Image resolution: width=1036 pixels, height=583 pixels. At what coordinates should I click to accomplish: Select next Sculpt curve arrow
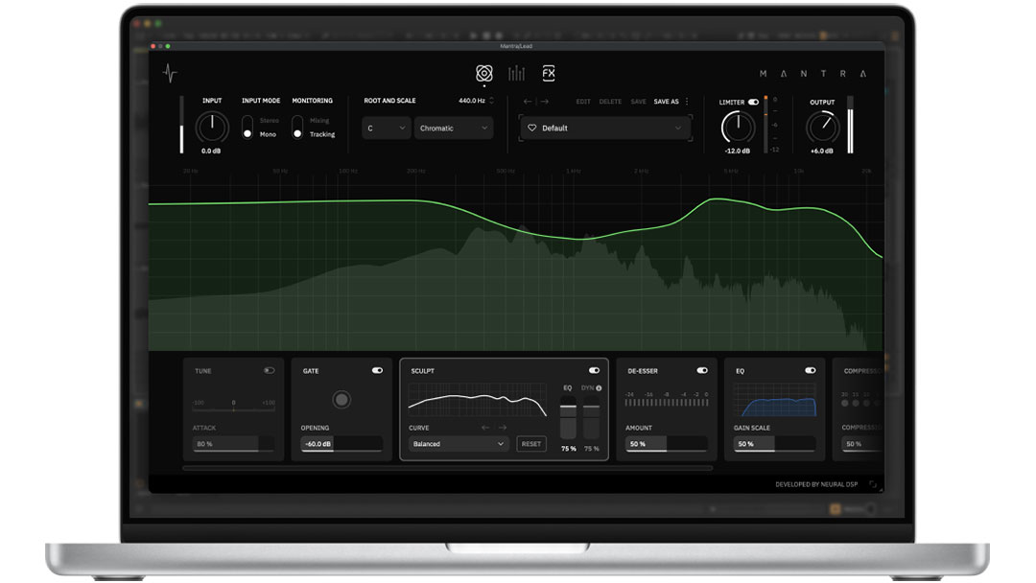[x=502, y=428]
